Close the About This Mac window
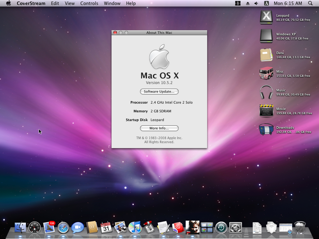The image size is (319, 239). point(115,32)
